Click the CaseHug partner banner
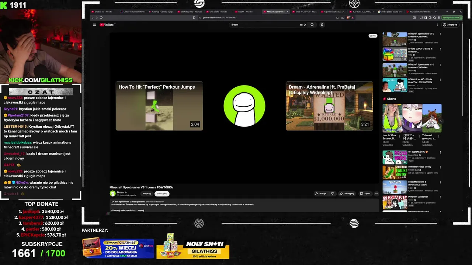This screenshot has width=472, height=265. [118, 248]
